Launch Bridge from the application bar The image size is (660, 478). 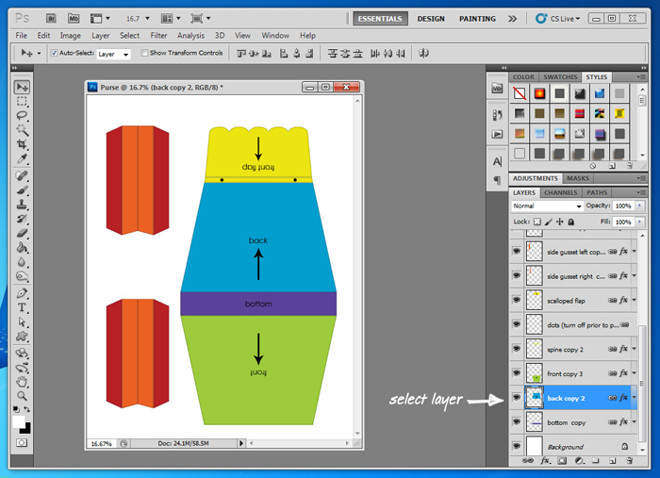[51, 19]
